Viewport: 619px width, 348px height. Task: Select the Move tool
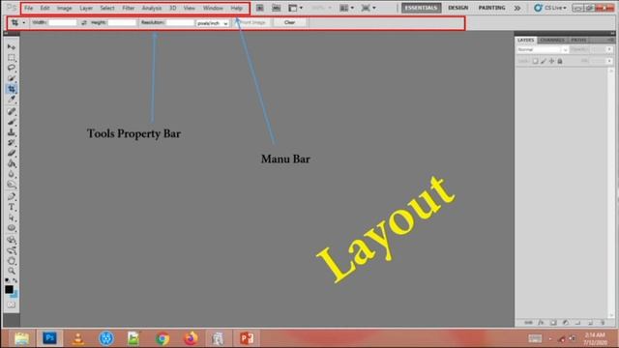12,47
